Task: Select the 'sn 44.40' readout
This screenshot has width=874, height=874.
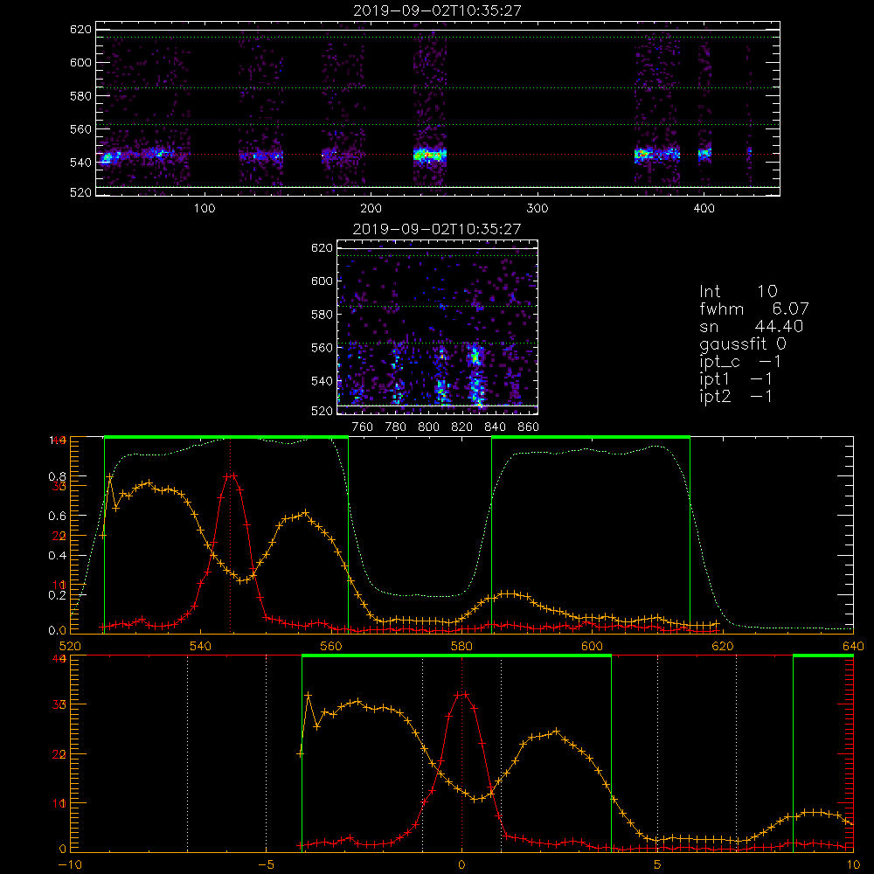Action: (x=752, y=326)
